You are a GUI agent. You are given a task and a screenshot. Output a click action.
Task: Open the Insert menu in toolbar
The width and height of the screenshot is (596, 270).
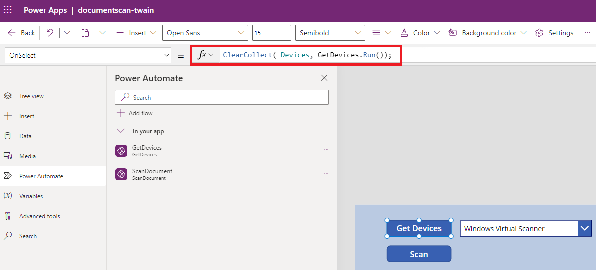pos(136,33)
